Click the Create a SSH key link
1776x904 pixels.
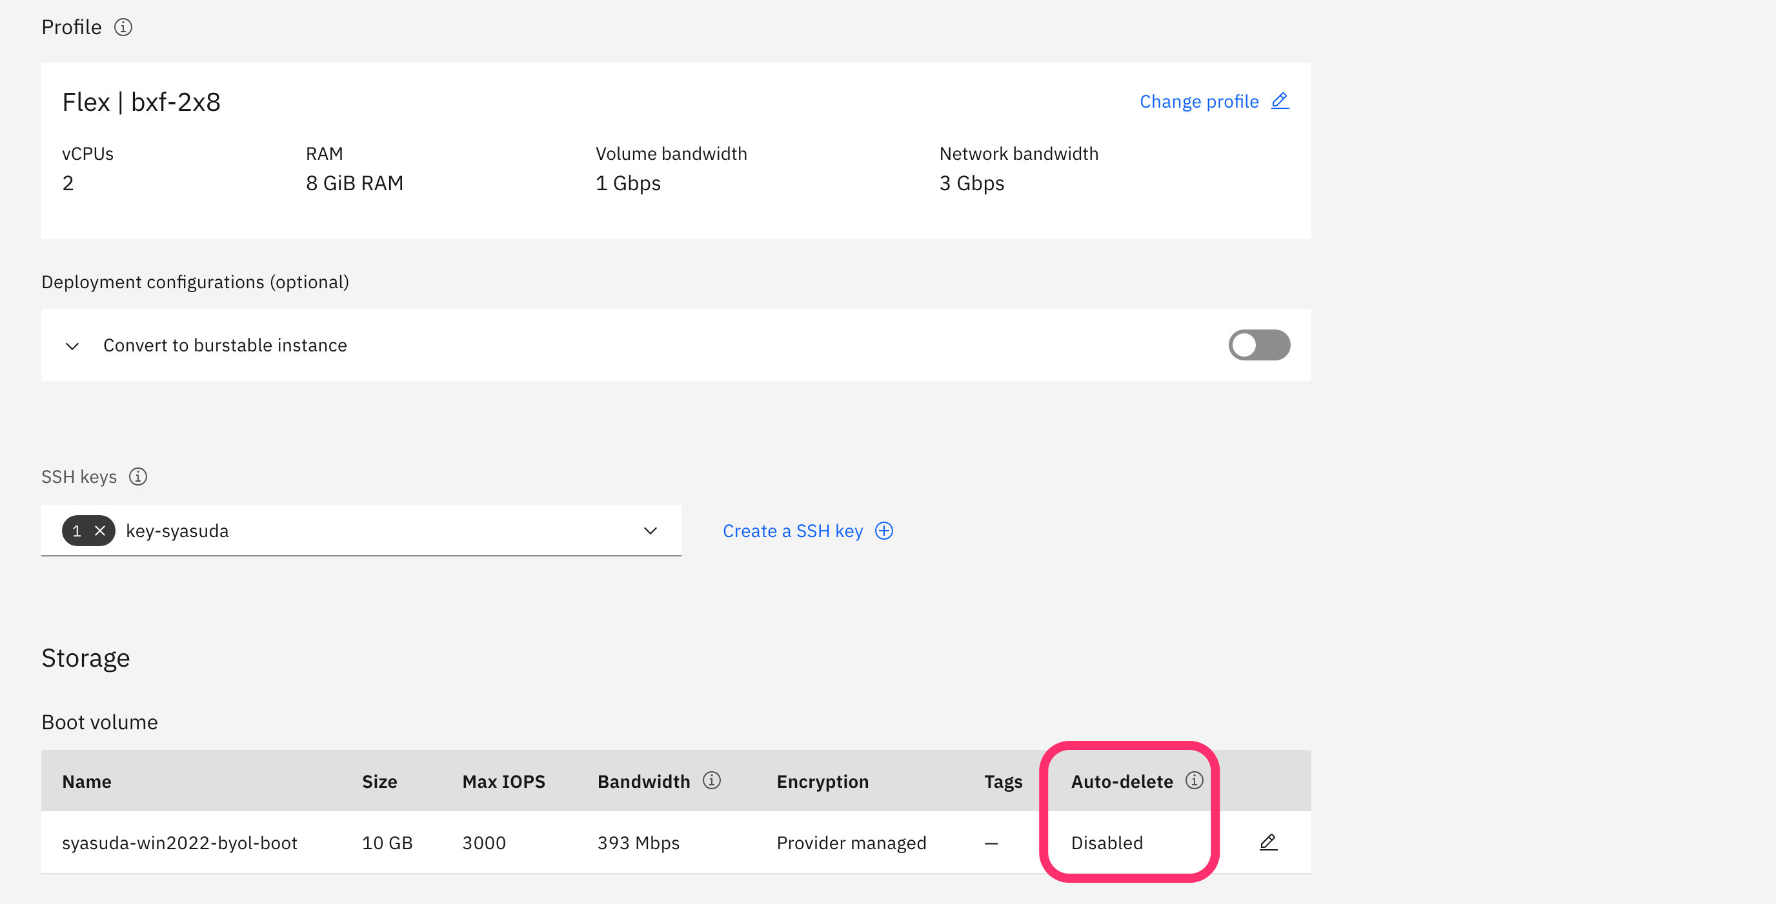coord(792,531)
